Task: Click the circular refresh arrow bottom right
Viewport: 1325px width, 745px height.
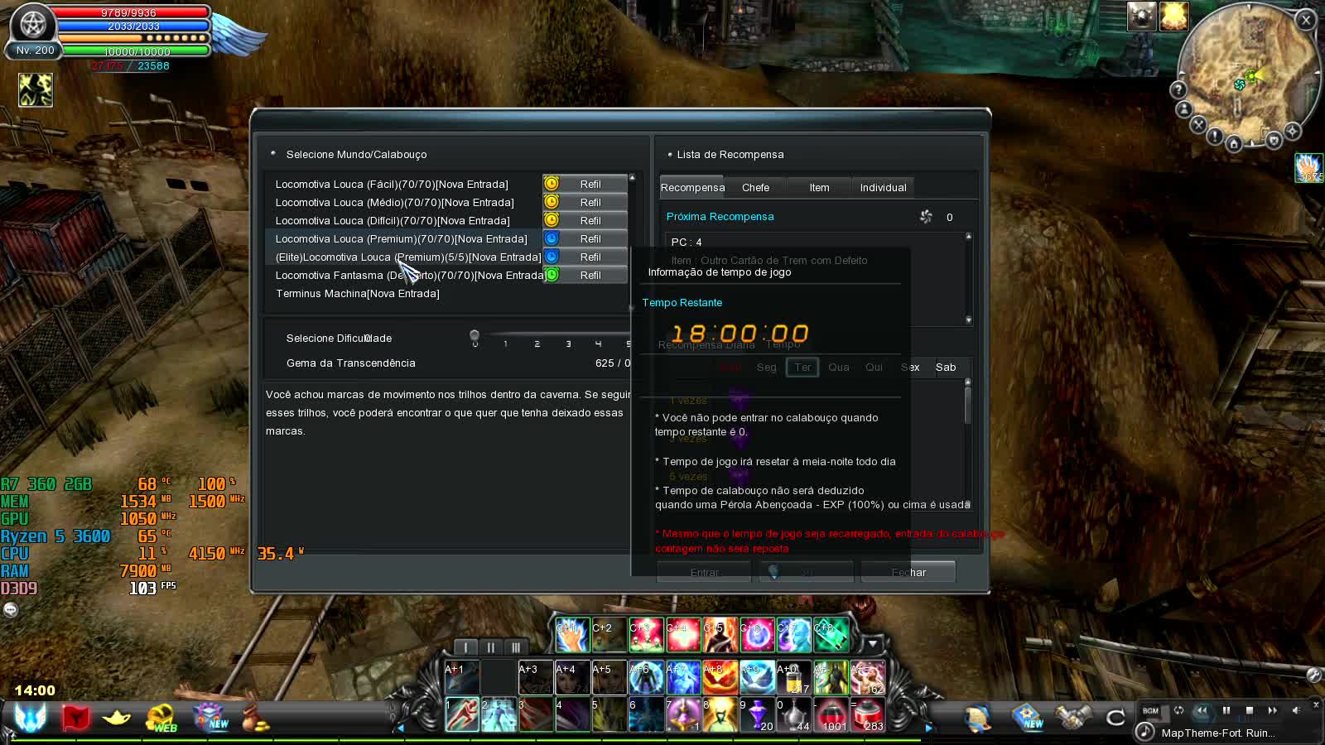Action: click(x=1115, y=718)
